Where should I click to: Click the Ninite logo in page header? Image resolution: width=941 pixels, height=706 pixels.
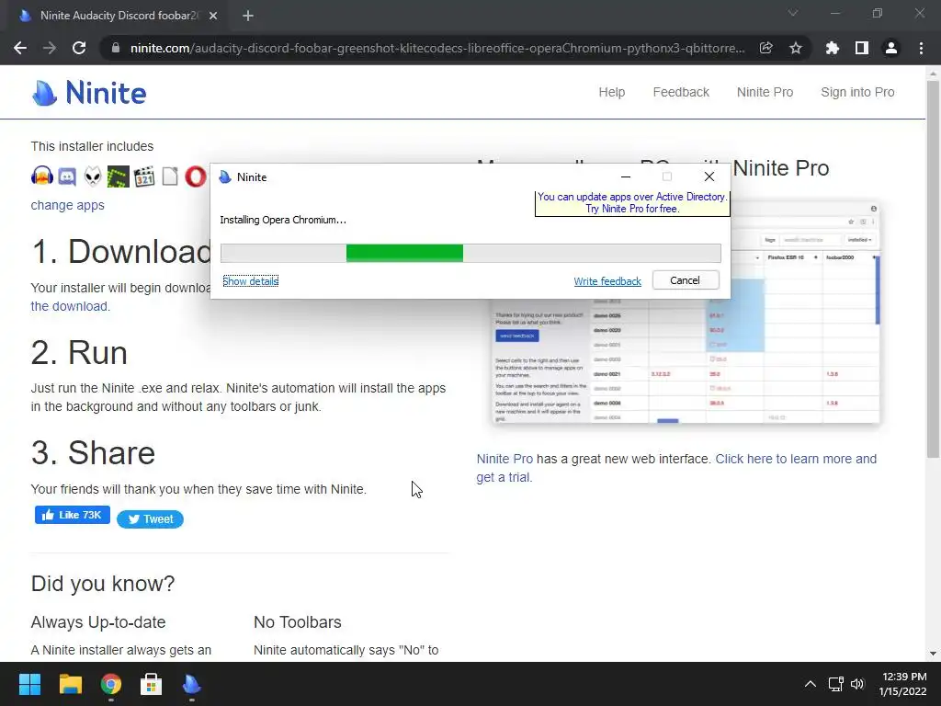[89, 93]
